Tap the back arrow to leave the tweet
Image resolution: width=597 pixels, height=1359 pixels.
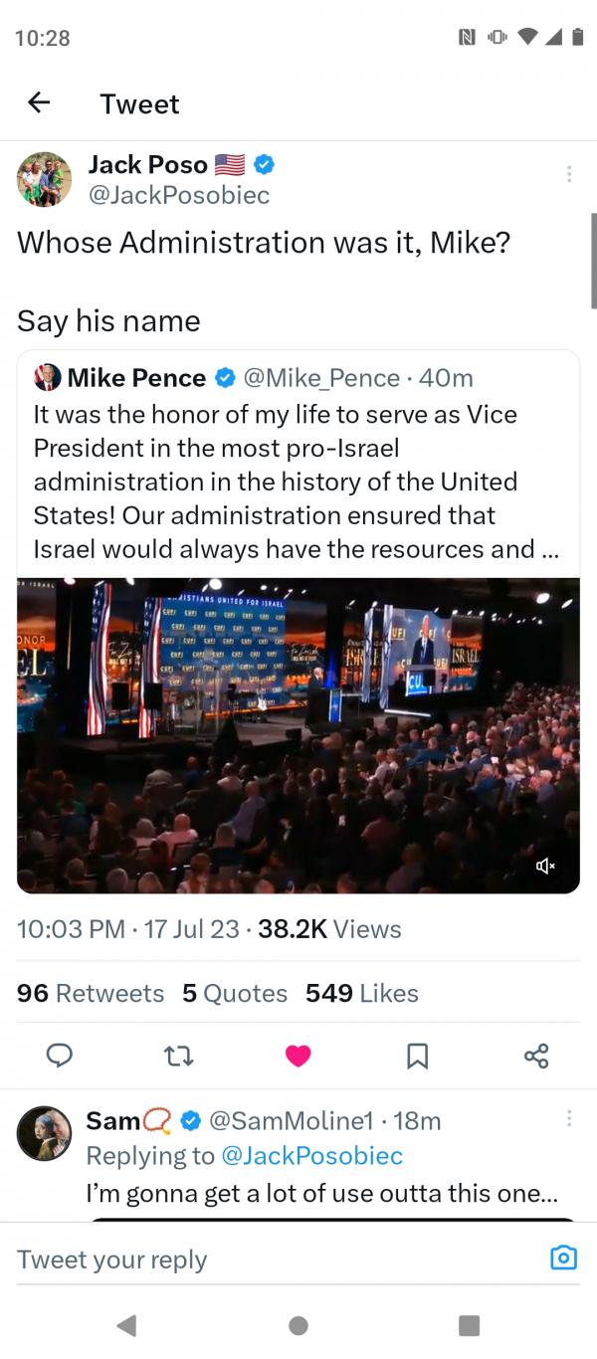[39, 102]
